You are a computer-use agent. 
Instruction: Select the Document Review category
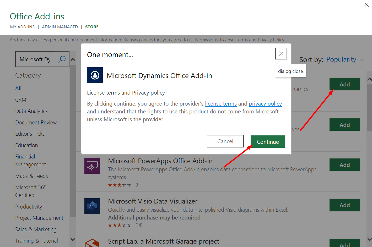coord(36,123)
